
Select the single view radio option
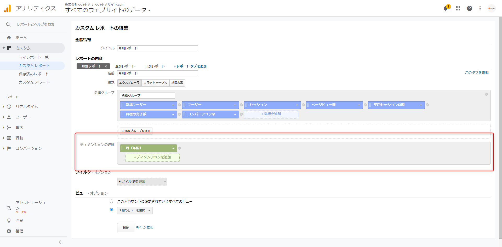point(112,210)
